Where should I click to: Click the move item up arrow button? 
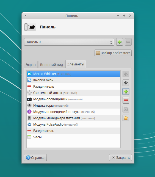coord(126,74)
